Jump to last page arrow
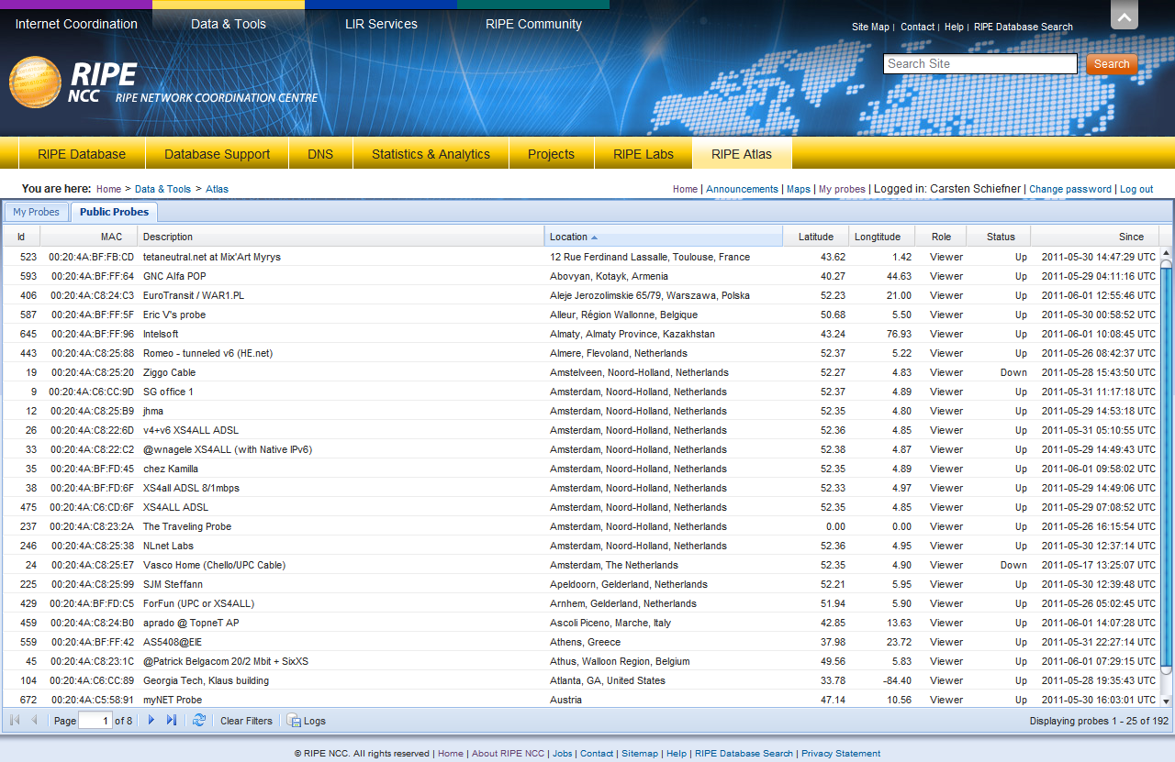 click(172, 721)
